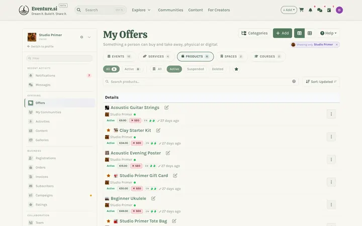Go to Content in top navigation
The image size is (362, 226).
tap(196, 10)
